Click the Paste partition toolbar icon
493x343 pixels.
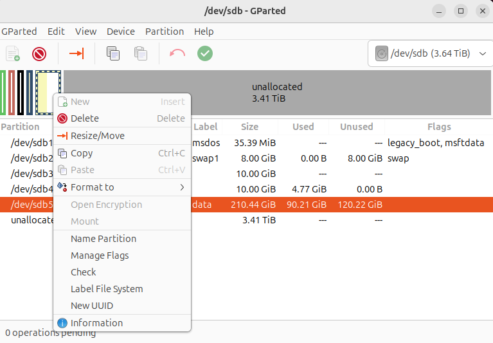pos(141,53)
